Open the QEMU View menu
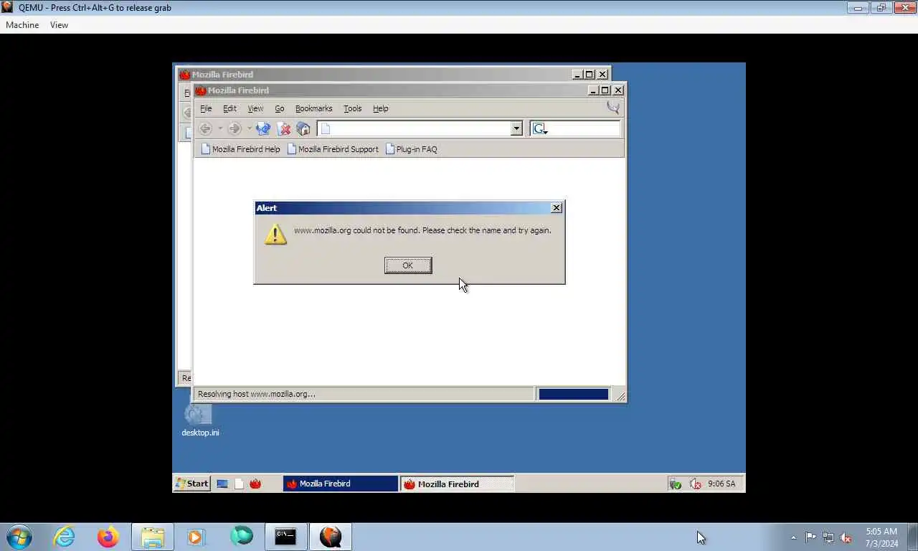 [59, 25]
